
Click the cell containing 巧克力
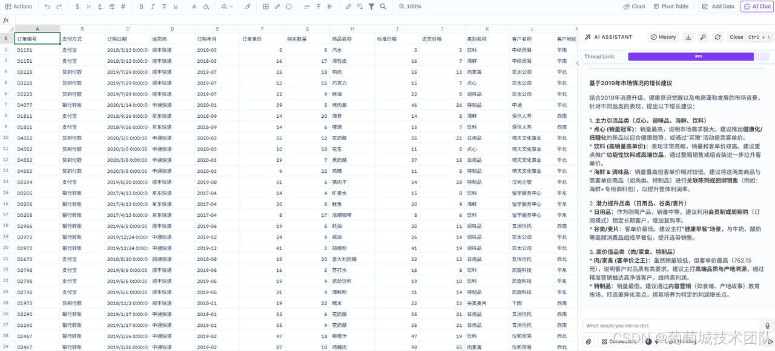point(352,83)
